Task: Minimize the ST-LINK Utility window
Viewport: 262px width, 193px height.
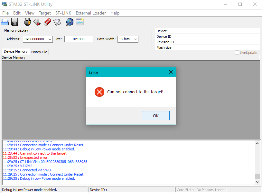Action: pos(226,4)
